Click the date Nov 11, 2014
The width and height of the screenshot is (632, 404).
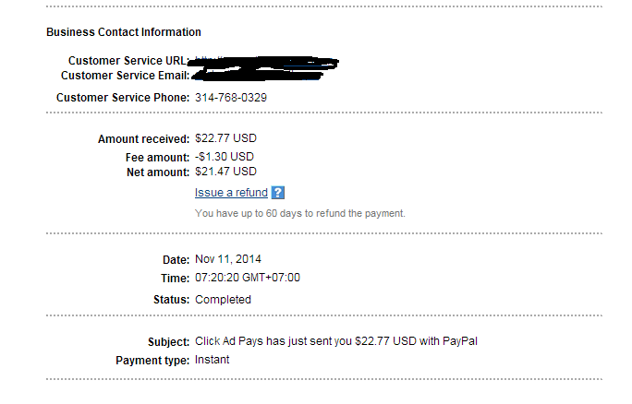tap(228, 259)
